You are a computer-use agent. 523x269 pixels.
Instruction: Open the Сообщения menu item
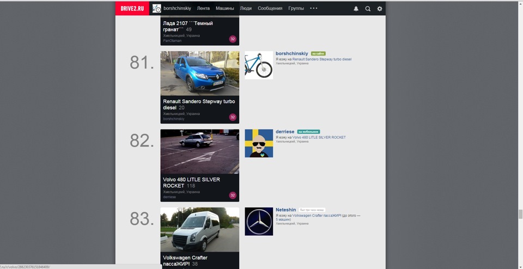point(270,8)
